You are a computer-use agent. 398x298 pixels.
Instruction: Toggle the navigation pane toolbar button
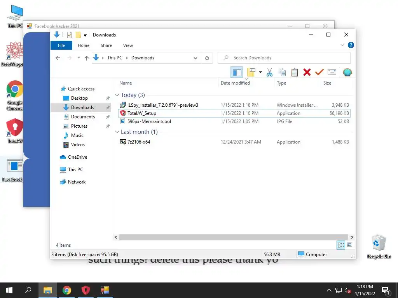pos(237,73)
